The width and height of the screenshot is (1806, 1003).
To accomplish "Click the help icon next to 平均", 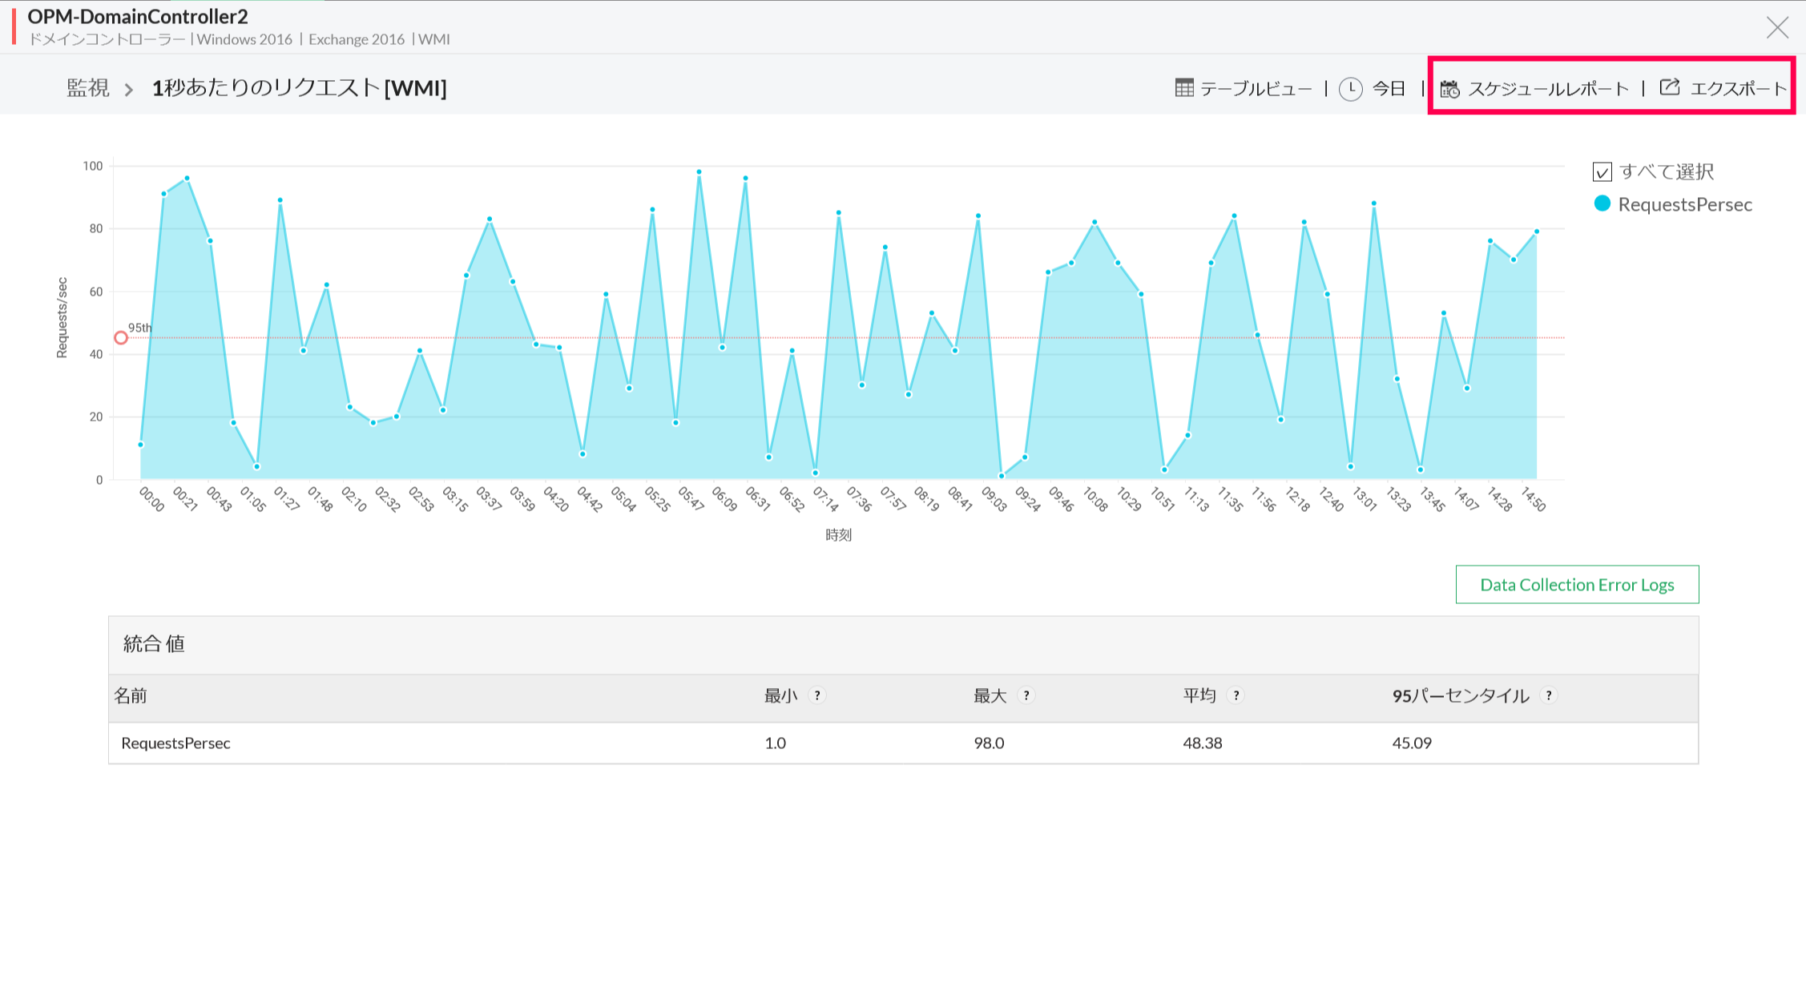I will click(x=1236, y=695).
